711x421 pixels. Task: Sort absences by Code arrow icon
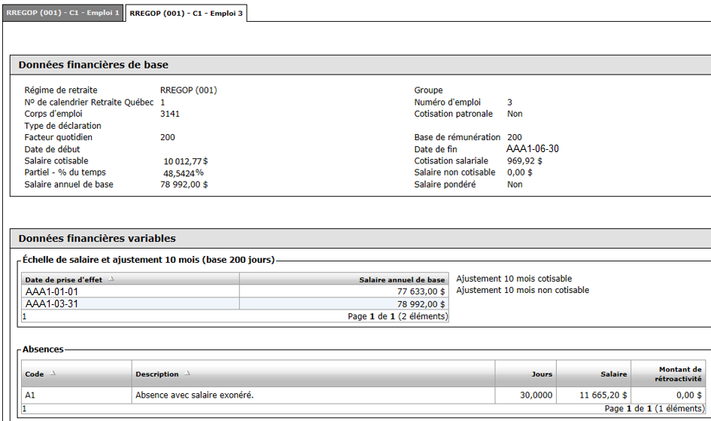(53, 374)
